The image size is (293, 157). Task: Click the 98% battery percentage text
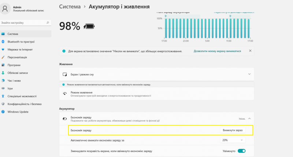(70, 26)
